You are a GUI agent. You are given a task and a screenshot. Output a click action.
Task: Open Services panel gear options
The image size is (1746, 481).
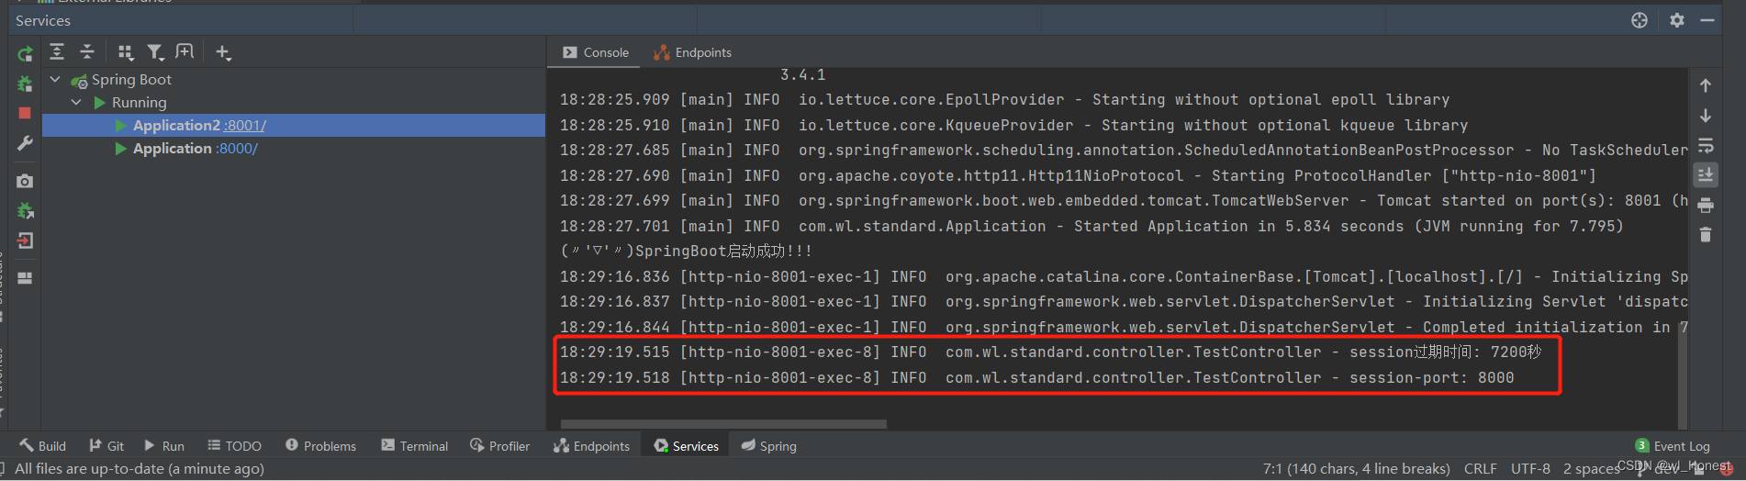tap(1677, 20)
